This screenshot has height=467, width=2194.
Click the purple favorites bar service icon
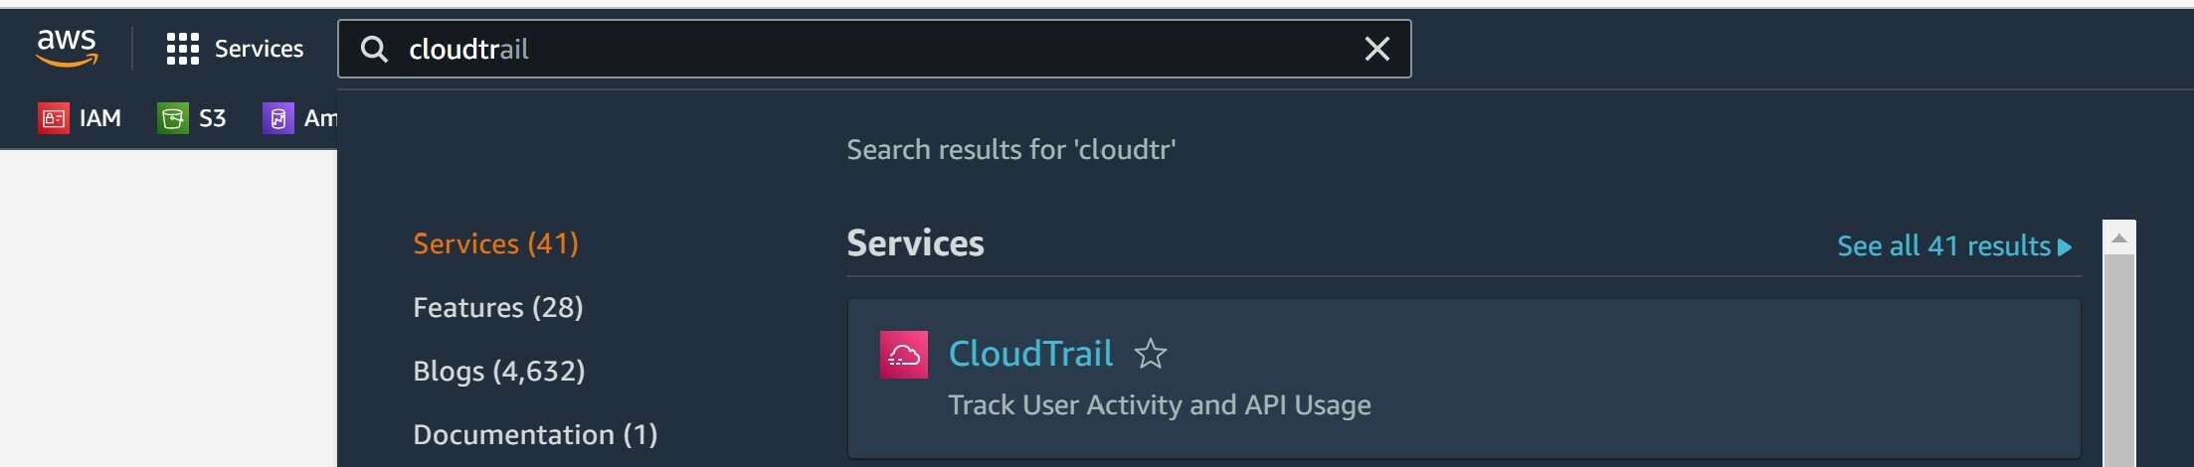[277, 118]
